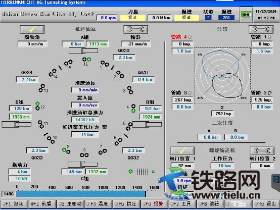Click Q031 value 0.4 bar
The image size is (280, 210).
pos(144,80)
